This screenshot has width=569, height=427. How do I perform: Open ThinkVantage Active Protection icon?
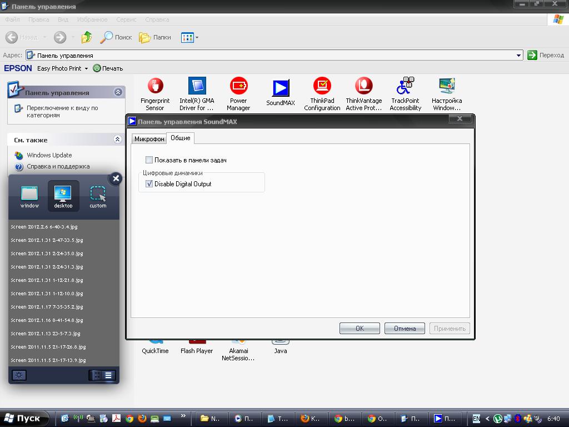(x=363, y=93)
